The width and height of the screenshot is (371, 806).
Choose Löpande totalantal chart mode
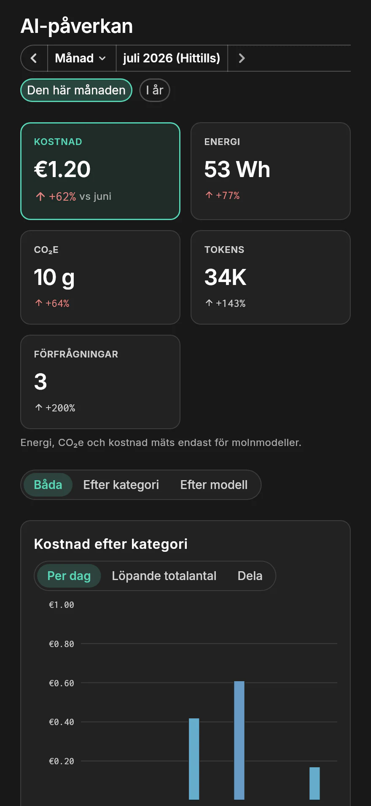[164, 576]
